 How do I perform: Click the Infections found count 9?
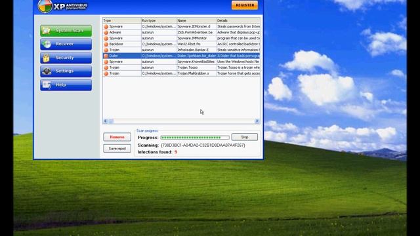(x=176, y=152)
